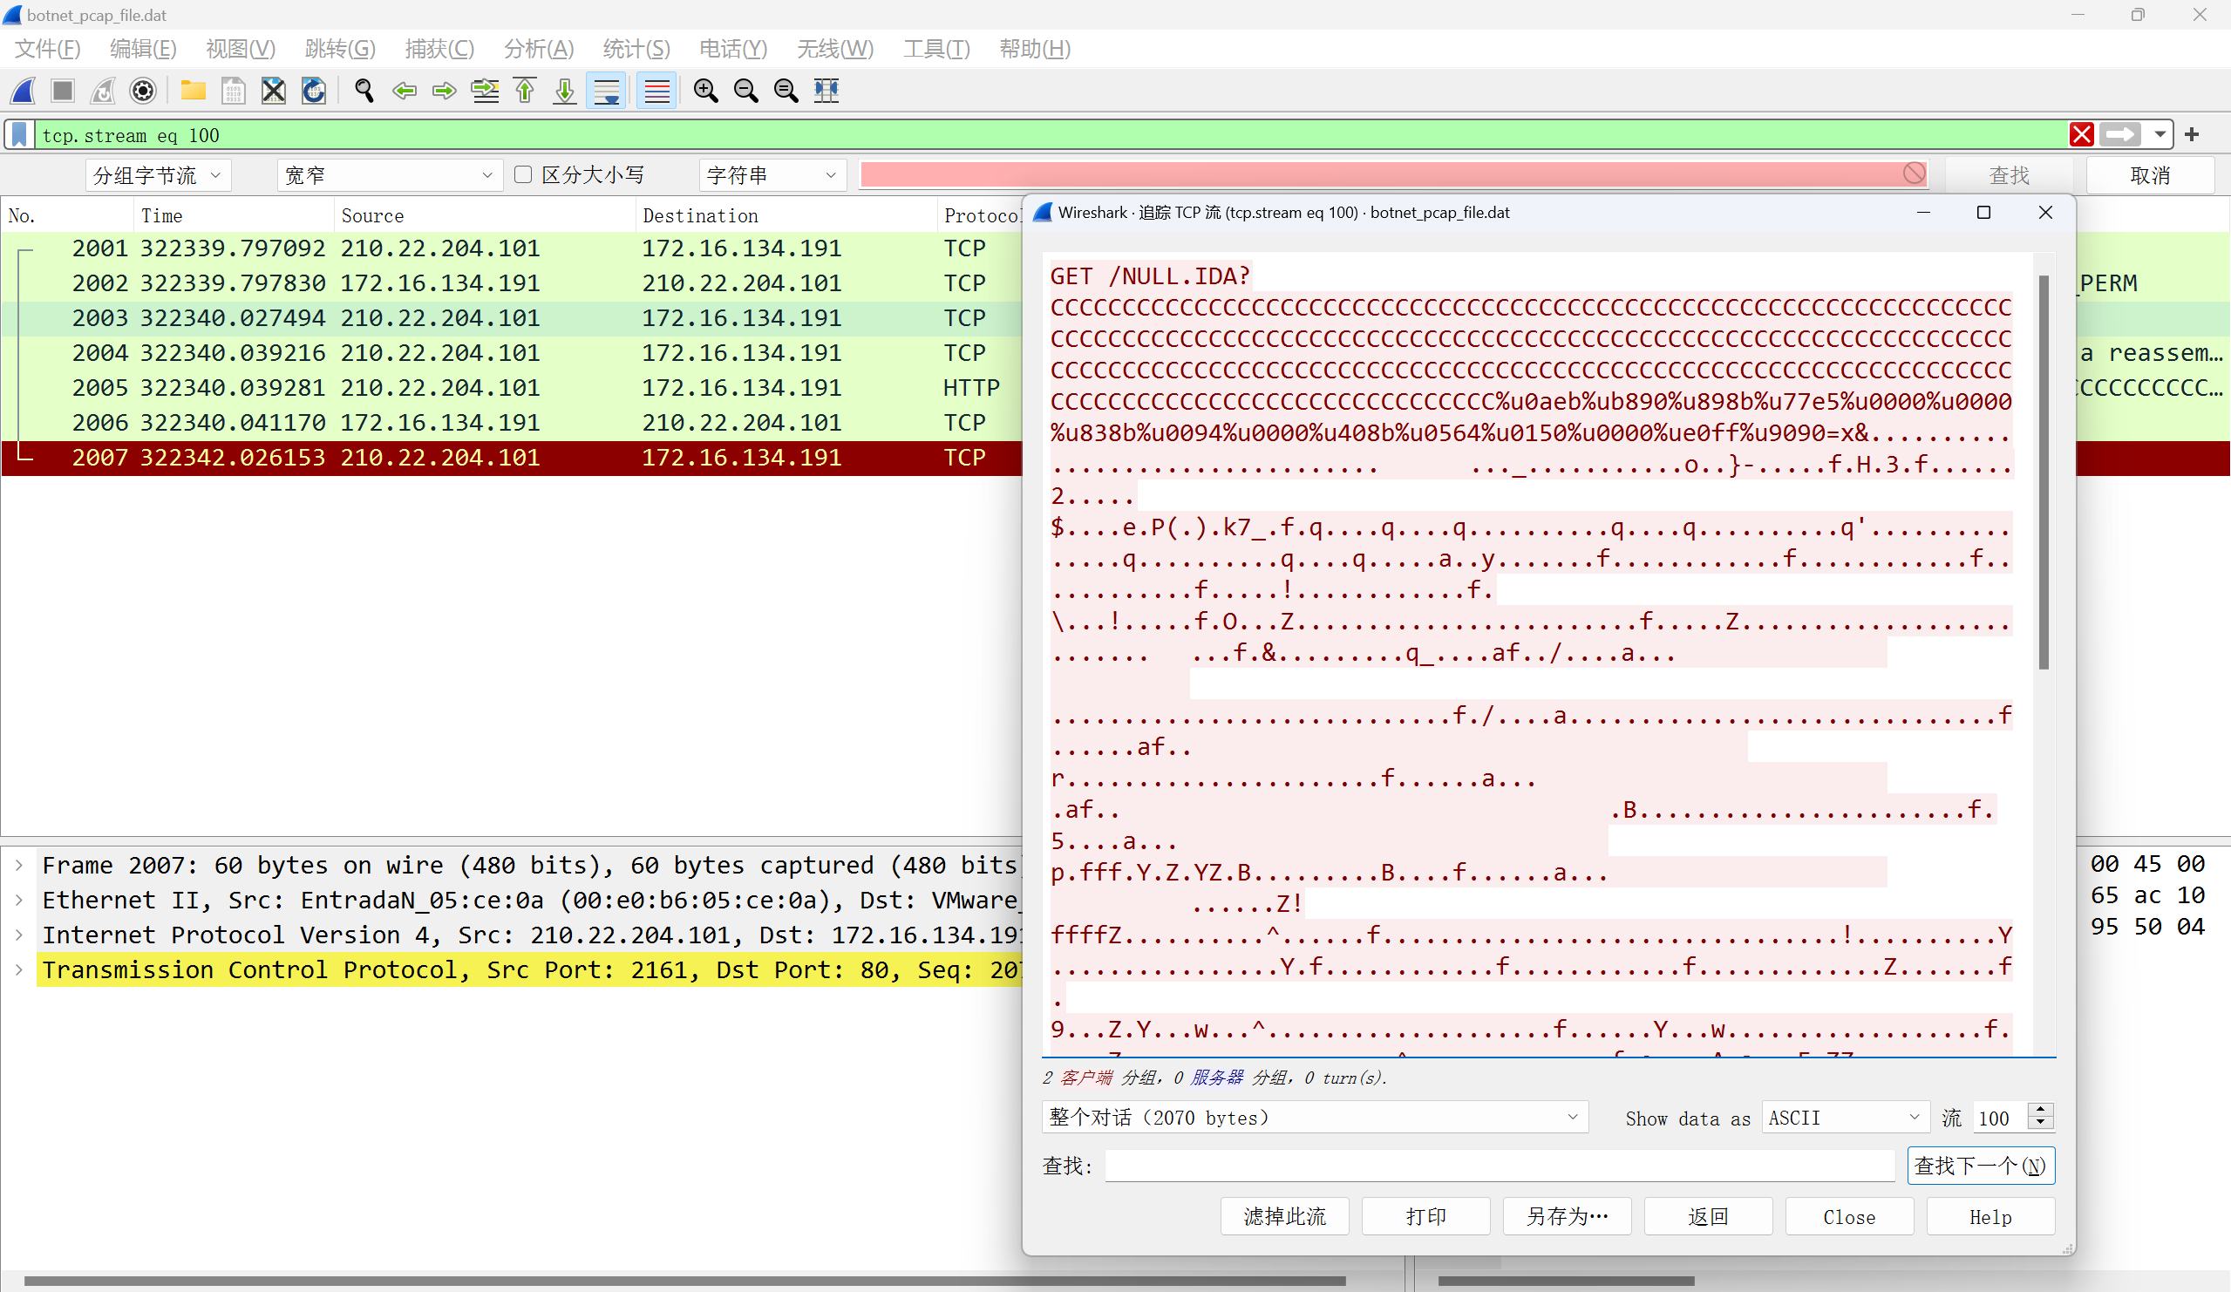This screenshot has width=2231, height=1292.
Task: Click the packet bytes horizontal scrollbar
Action: pyautogui.click(x=1565, y=1281)
